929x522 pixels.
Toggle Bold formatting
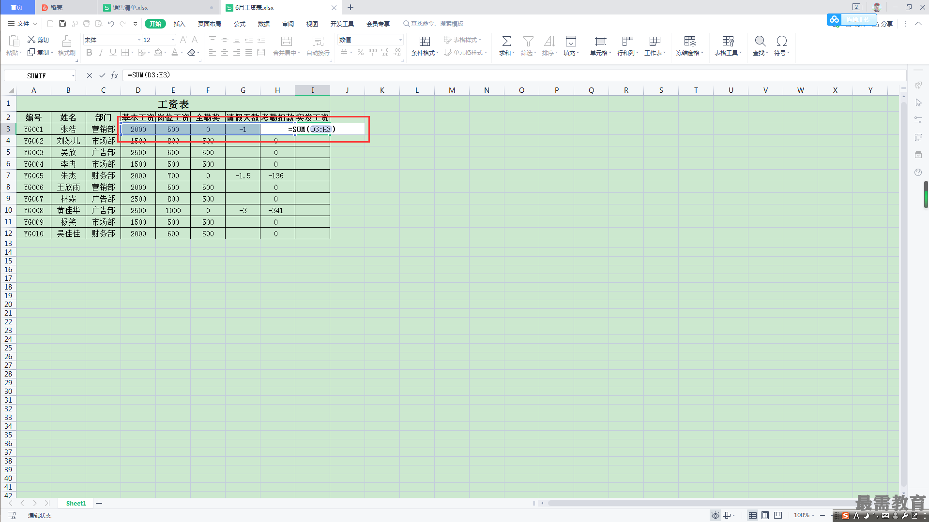coord(89,52)
